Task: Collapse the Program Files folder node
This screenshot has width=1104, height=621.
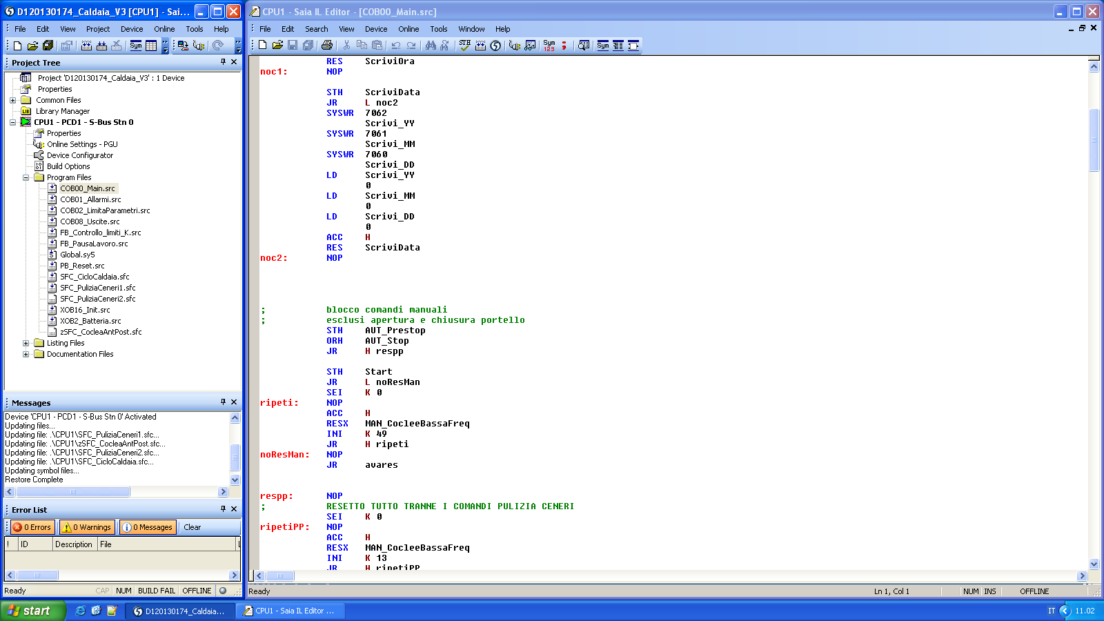Action: pos(26,177)
